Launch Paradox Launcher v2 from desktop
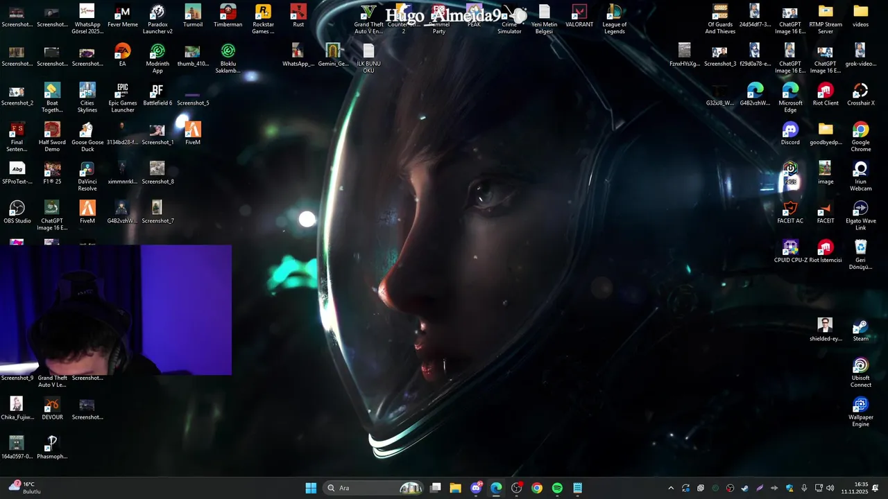Screen dimensions: 888x499 157,19
